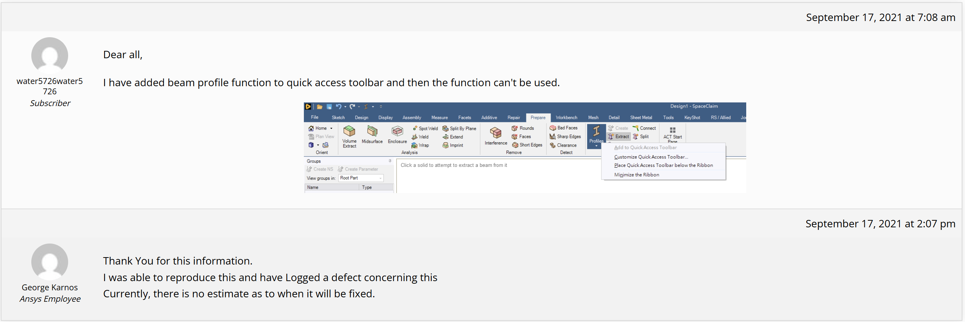Viewport: 965px width, 322px height.
Task: Toggle the Groups panel pin
Action: [390, 161]
